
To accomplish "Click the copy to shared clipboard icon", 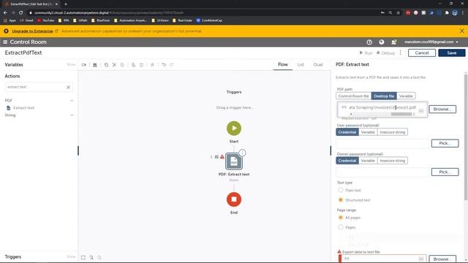I will [133, 65].
